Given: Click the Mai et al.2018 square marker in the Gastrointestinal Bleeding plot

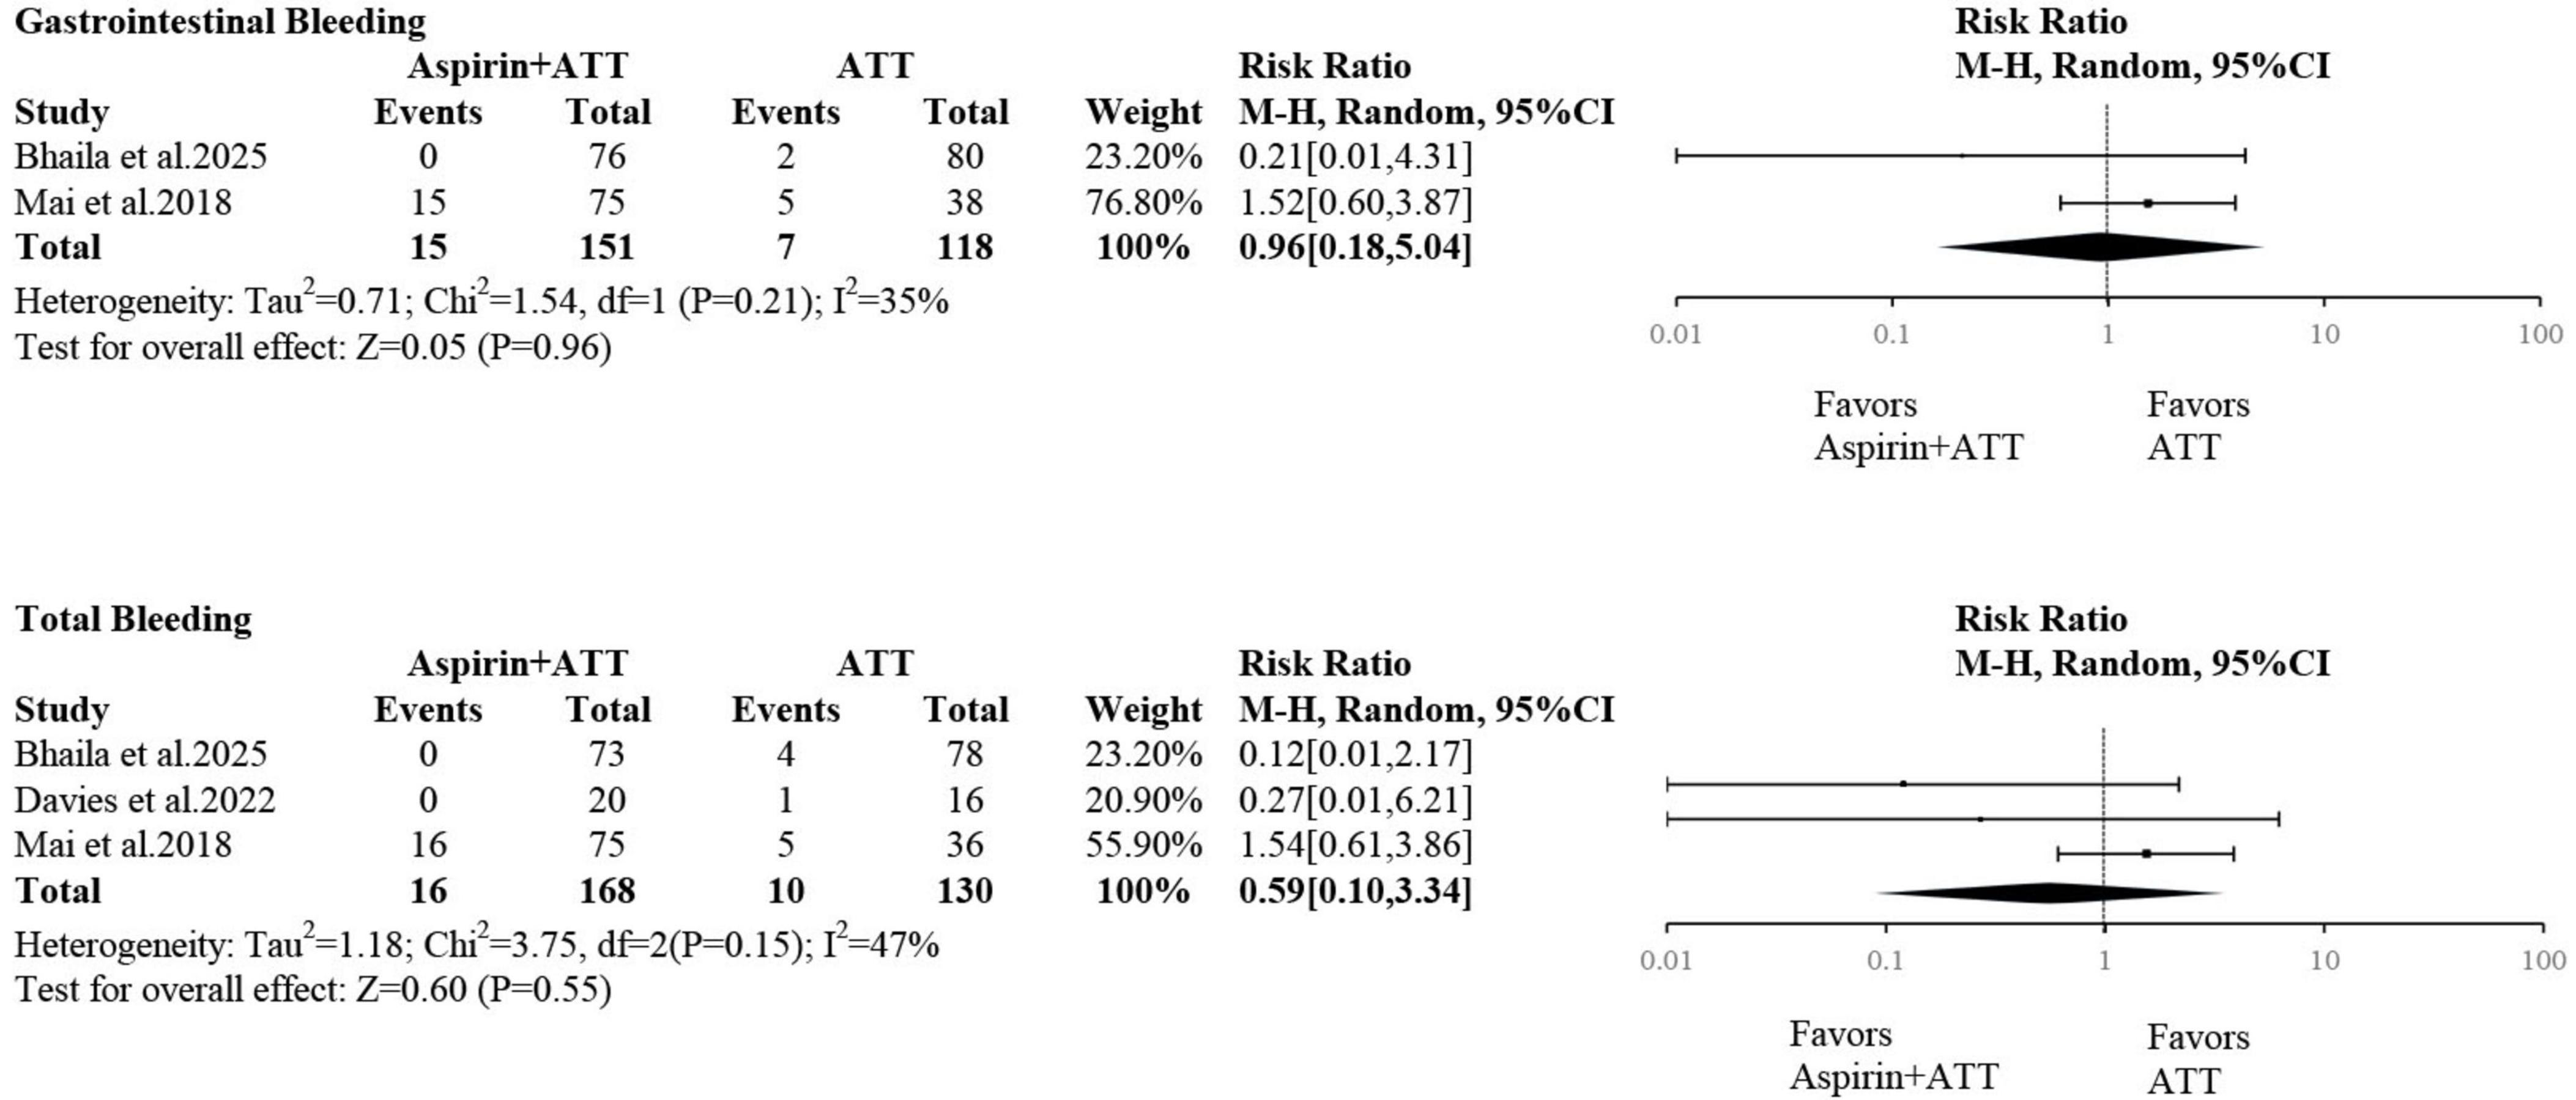Looking at the screenshot, I should pos(2148,203).
